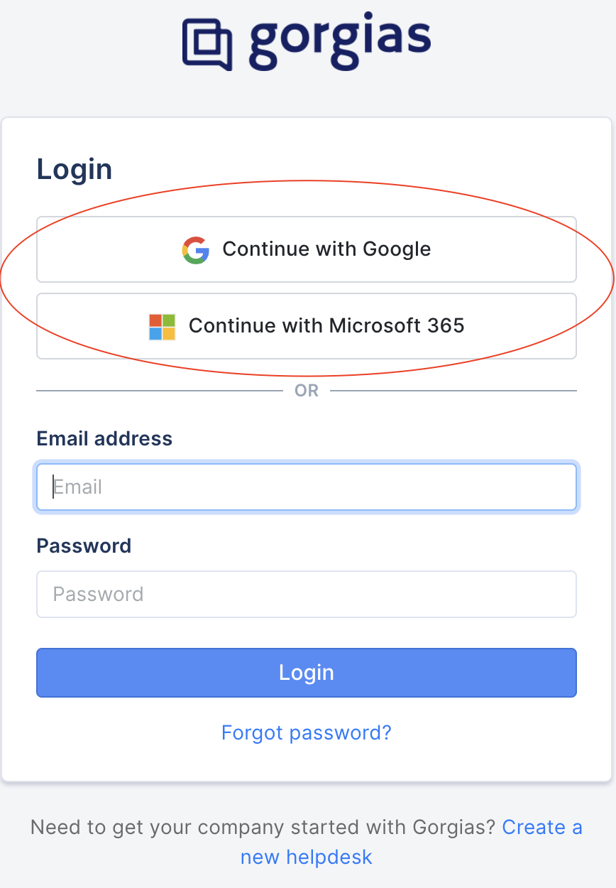Click the "Password" field label

tap(84, 546)
